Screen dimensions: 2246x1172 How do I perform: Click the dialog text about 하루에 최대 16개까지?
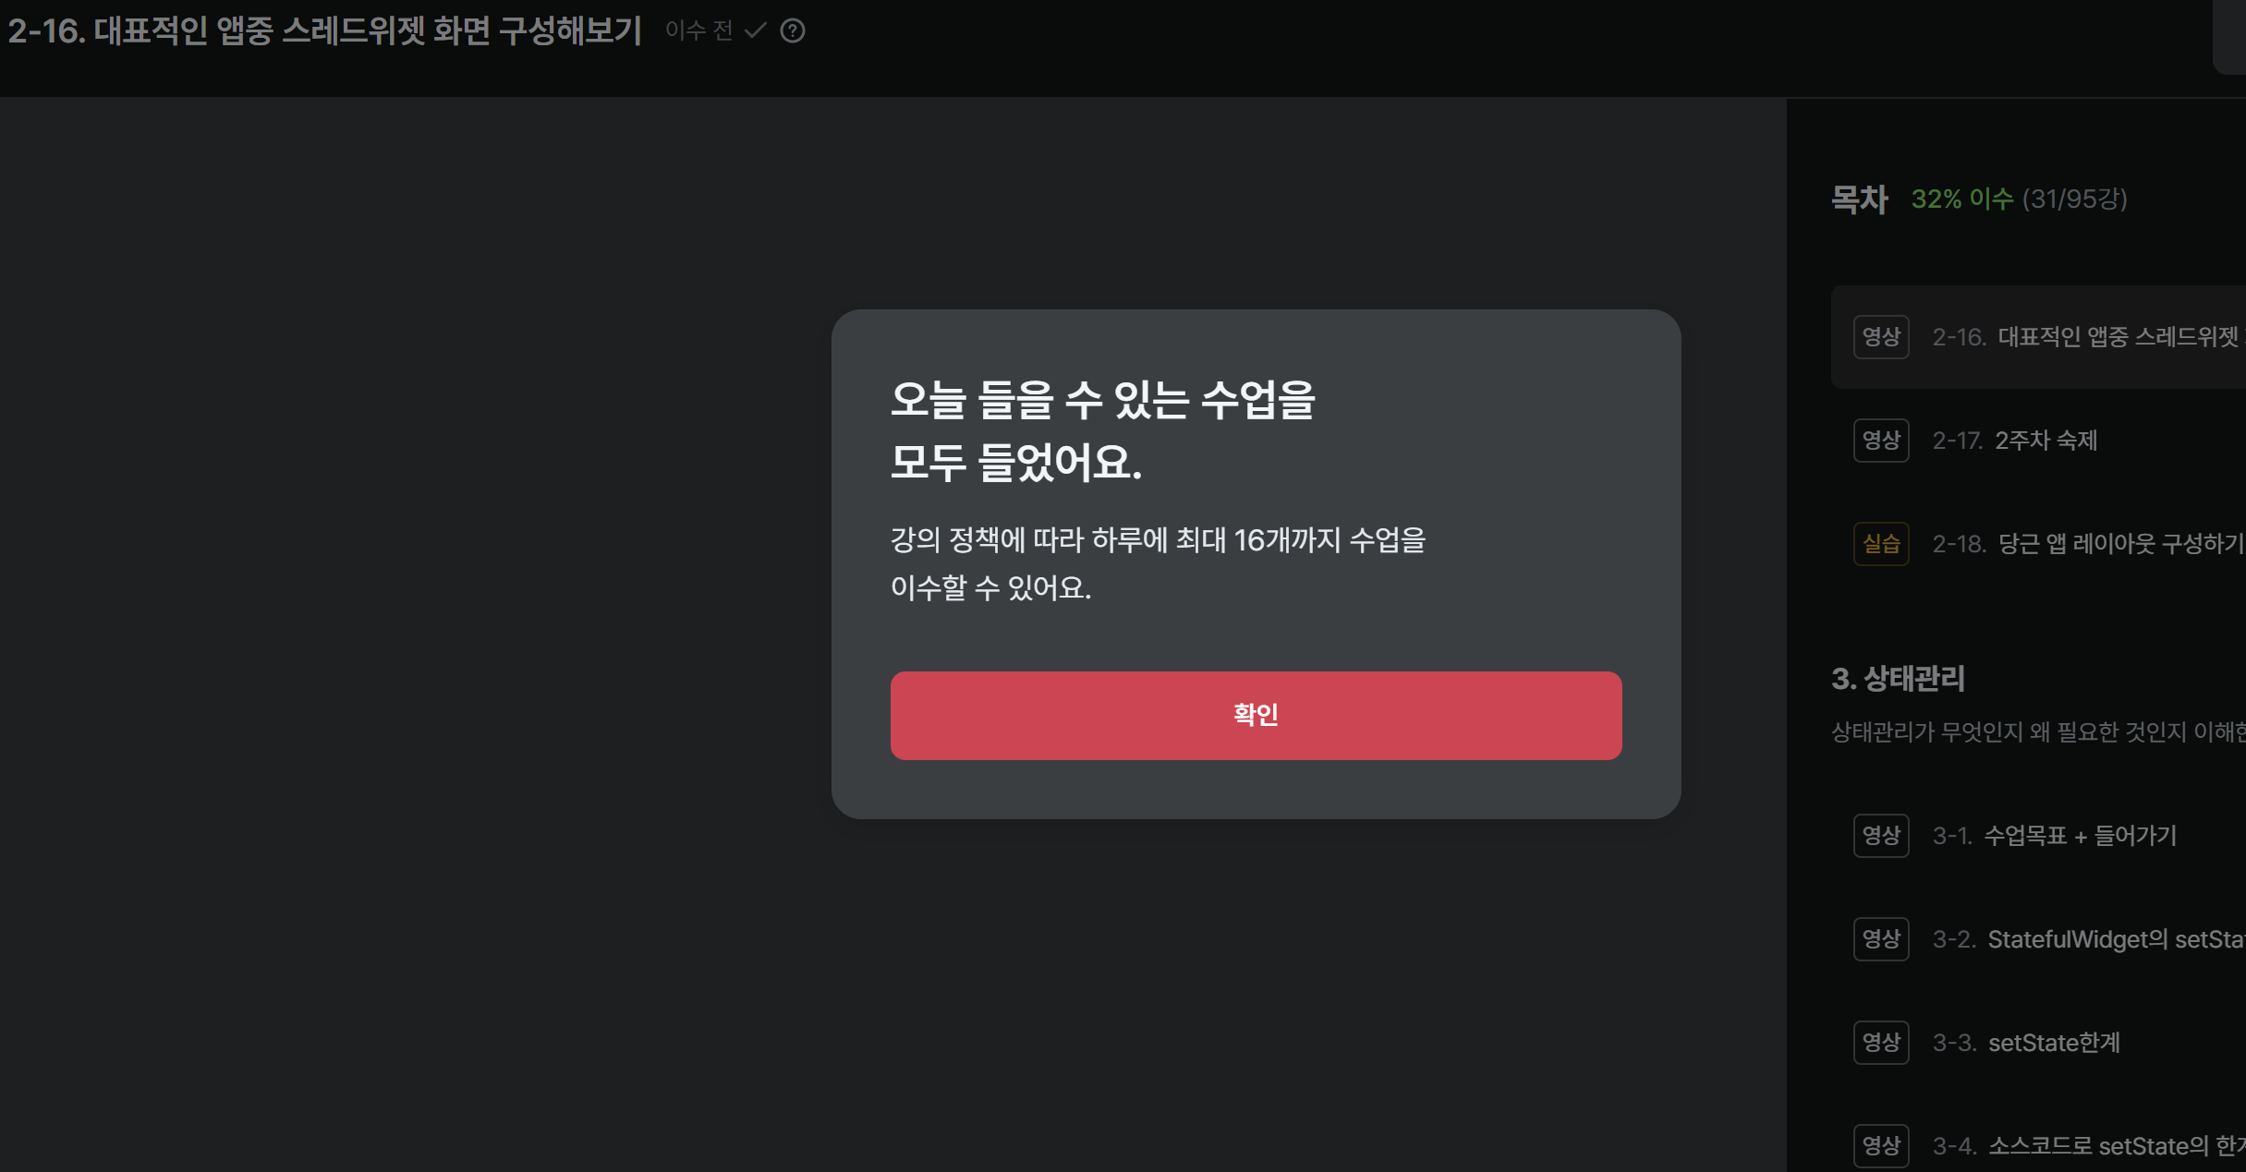pyautogui.click(x=1158, y=563)
